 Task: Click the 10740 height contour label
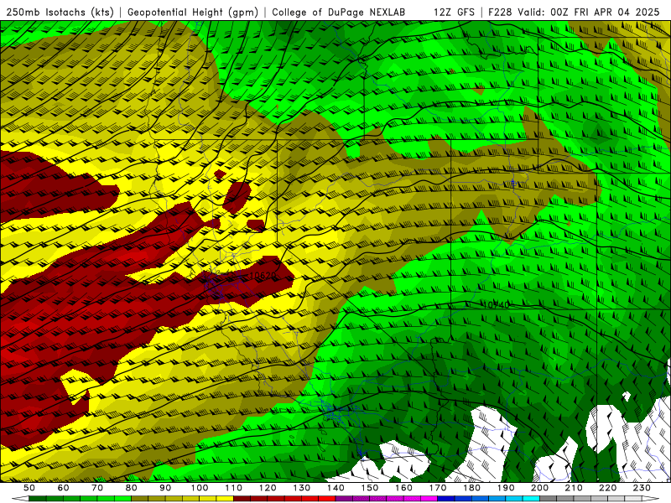(497, 304)
